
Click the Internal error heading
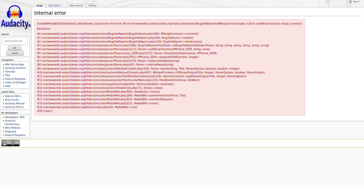[50, 13]
